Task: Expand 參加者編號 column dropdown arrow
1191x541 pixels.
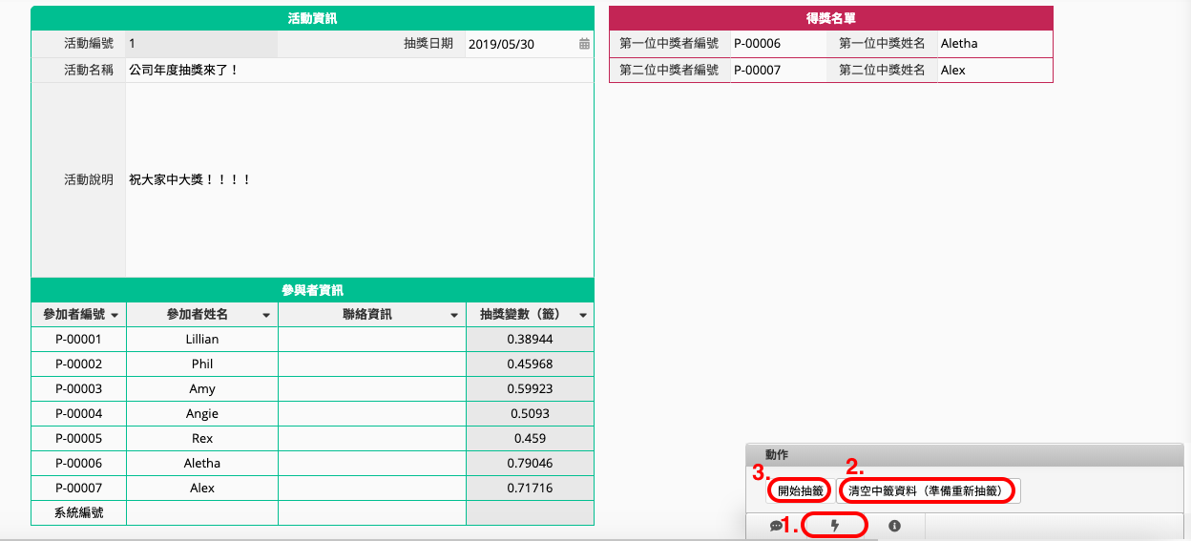Action: point(115,316)
